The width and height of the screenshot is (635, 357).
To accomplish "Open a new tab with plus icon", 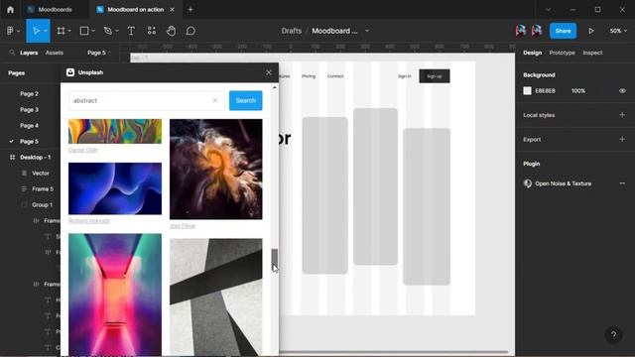I will coord(190,9).
